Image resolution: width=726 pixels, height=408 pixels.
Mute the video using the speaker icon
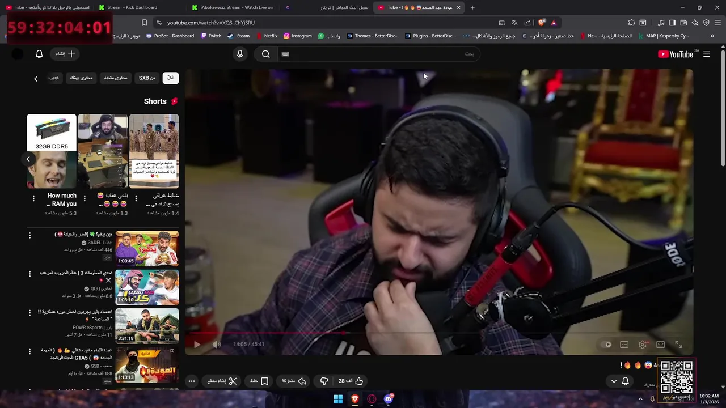[x=217, y=344]
